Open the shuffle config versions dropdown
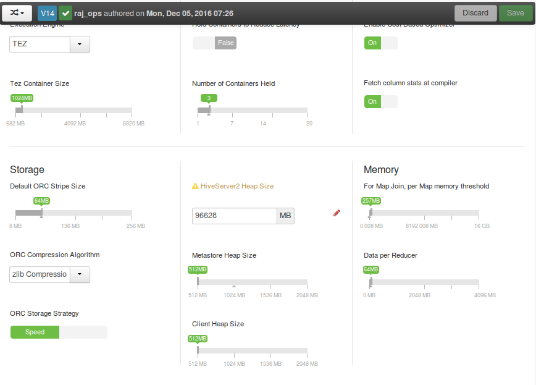This screenshot has height=385, width=536. click(17, 13)
